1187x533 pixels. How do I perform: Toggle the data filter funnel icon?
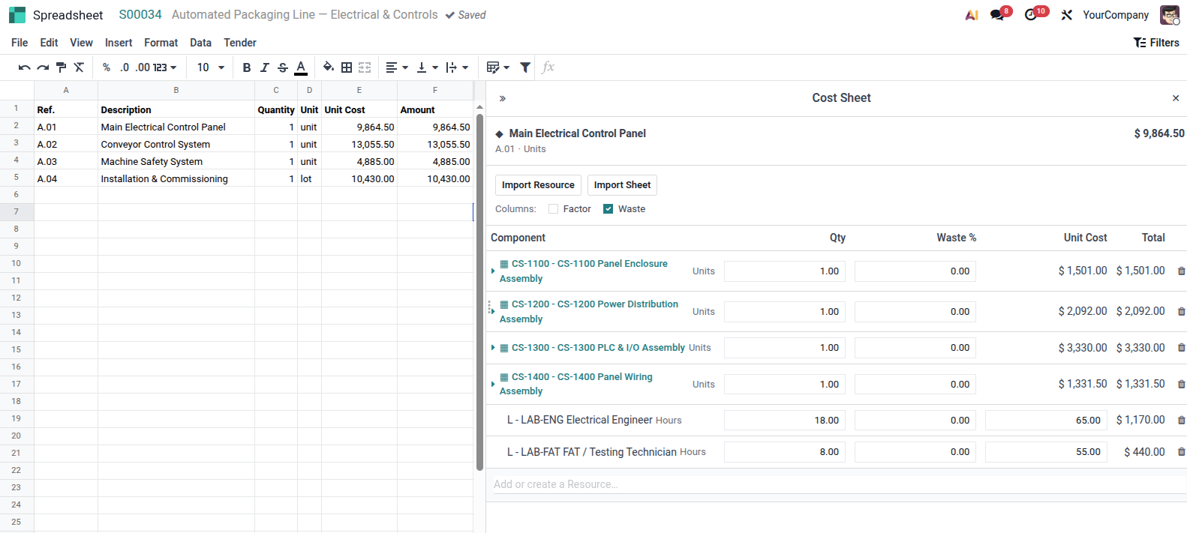[x=525, y=67]
